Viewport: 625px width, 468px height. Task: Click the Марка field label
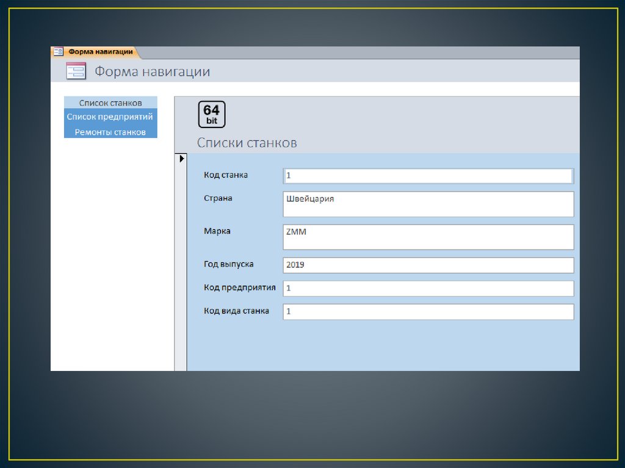tap(217, 231)
